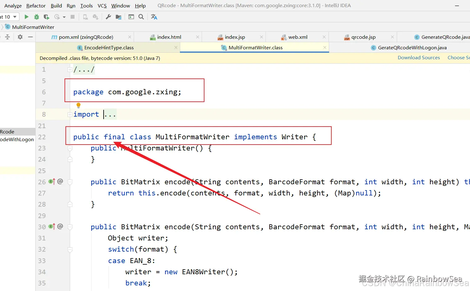The image size is (470, 291).
Task: Click the 'BarcodeFormat' type on line 26
Action: pos(297,182)
